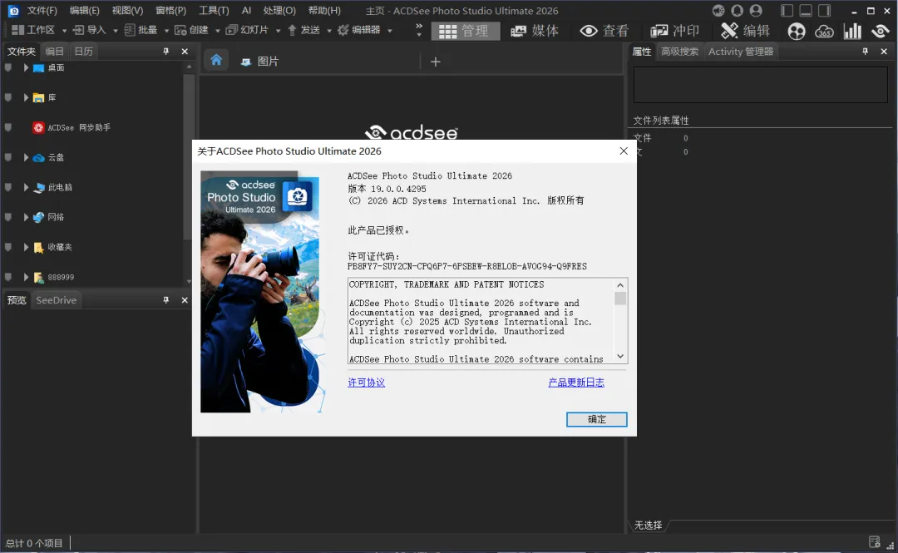Open the 365 cloud mode icon
Screen dimensions: 898x553
point(823,32)
